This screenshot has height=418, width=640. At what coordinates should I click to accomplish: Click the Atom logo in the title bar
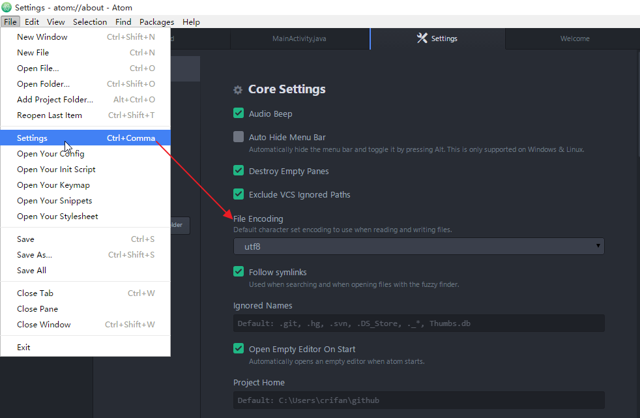coord(7,8)
